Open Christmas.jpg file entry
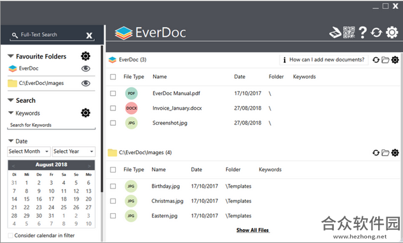 coord(167,201)
